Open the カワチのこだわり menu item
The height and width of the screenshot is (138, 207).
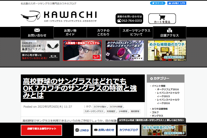[103, 32]
